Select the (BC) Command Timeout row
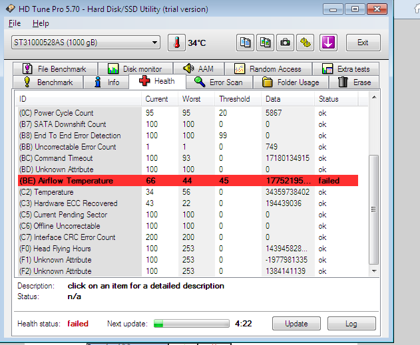This screenshot has width=420, height=345. [188, 158]
